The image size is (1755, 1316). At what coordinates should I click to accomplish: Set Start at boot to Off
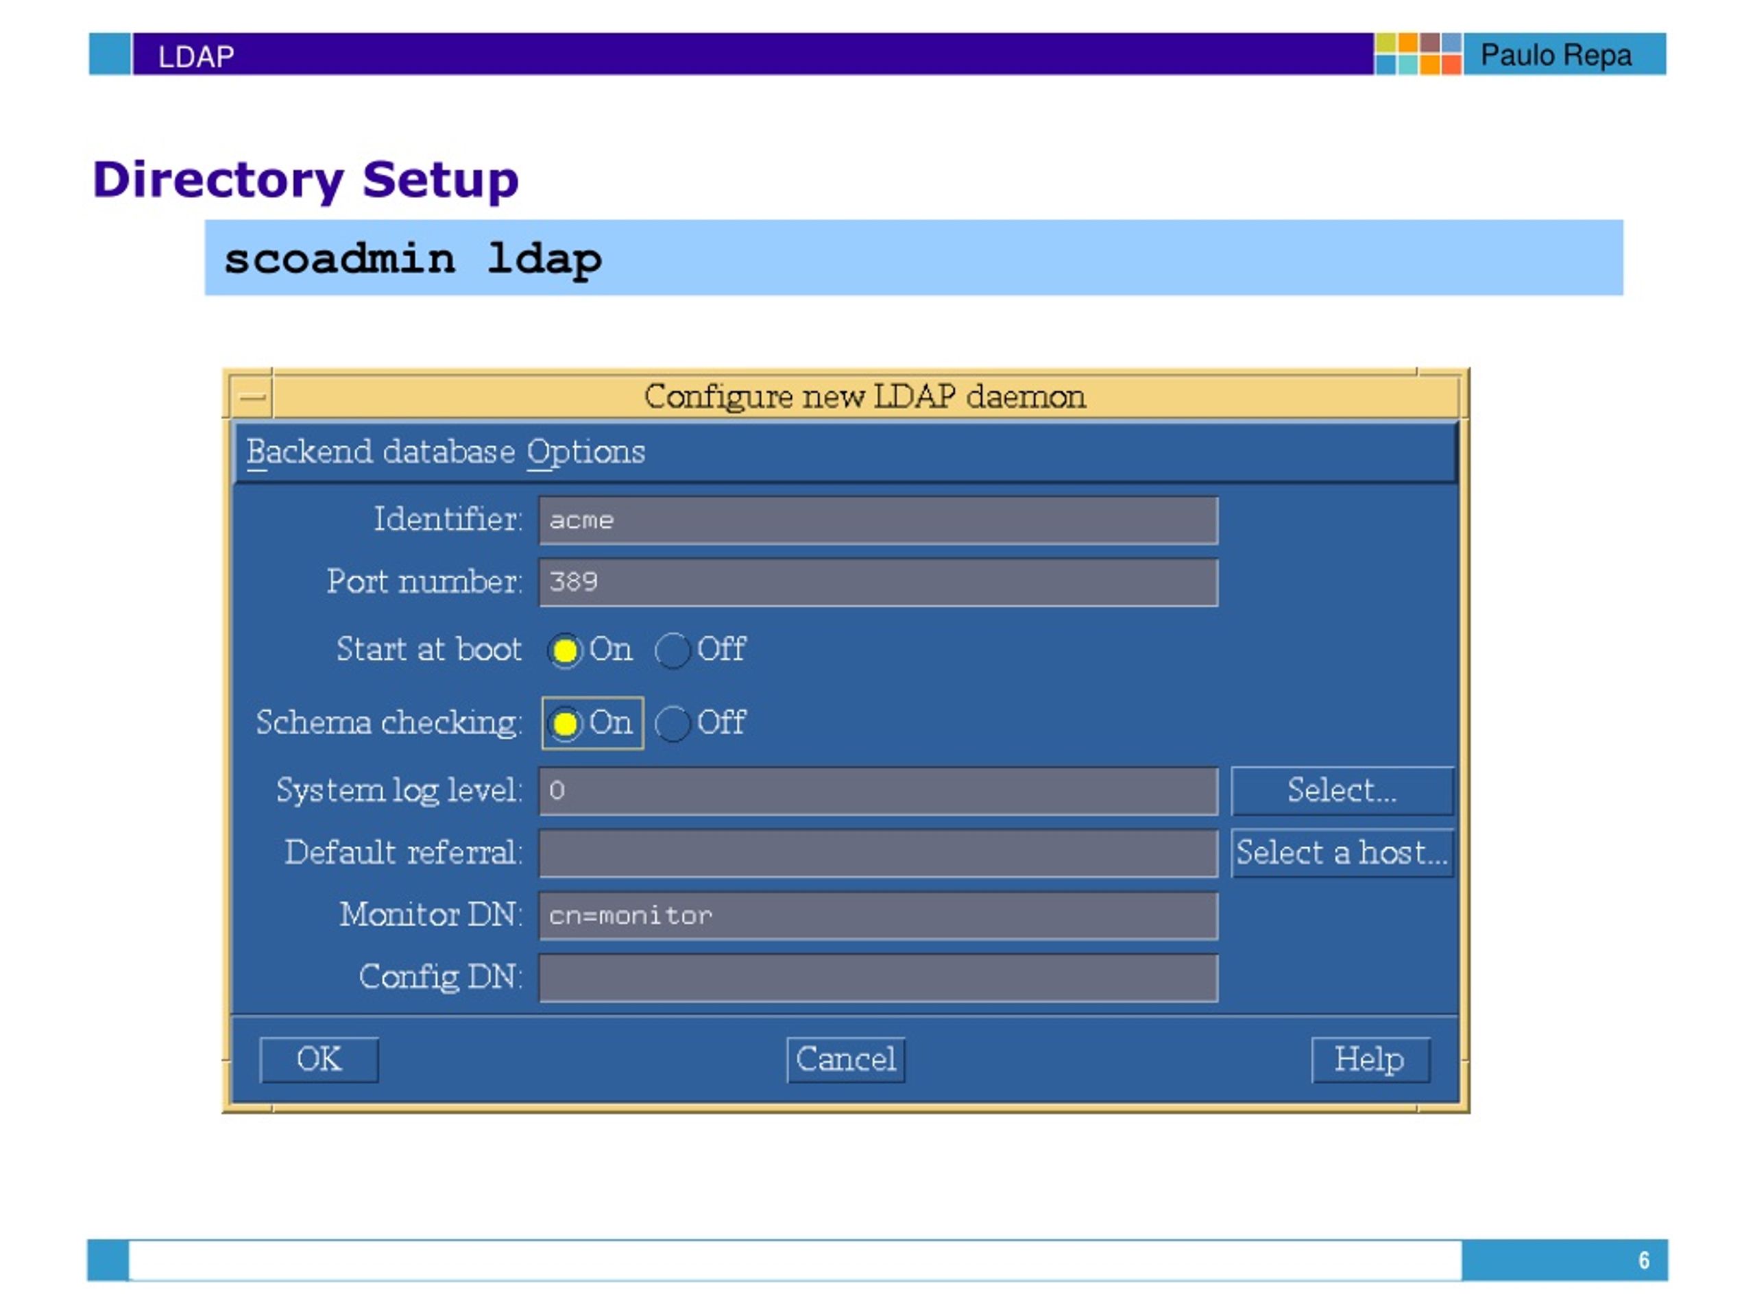tap(700, 650)
